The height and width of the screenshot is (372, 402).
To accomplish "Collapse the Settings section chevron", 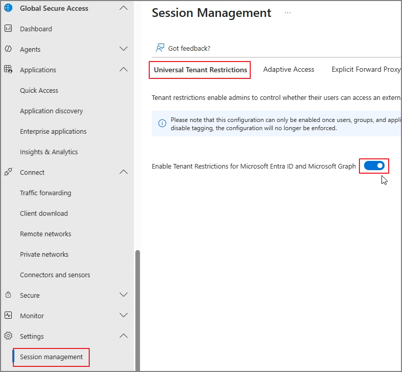I will tap(124, 336).
